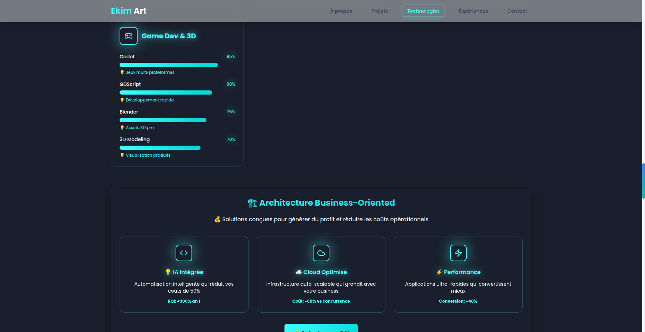Screen dimensions: 645x332
Task: Open the Contact page link
Action: tap(517, 11)
